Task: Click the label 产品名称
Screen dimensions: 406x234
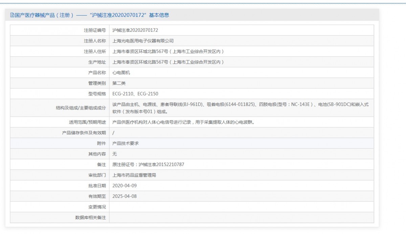Action: [97, 73]
